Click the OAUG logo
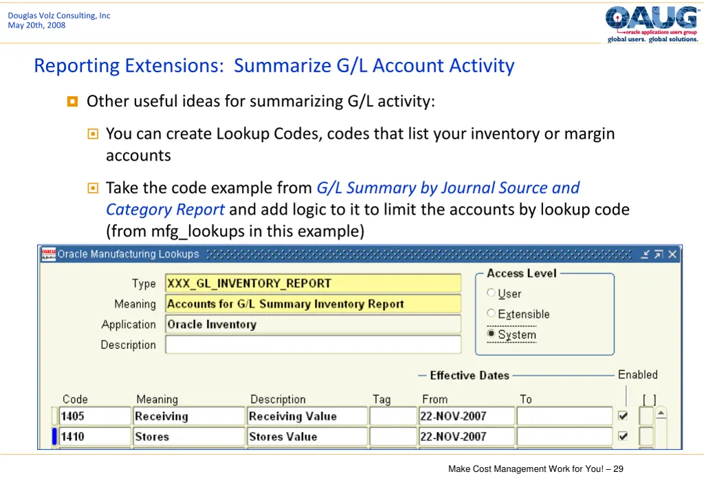Image resolution: width=704 pixels, height=487 pixels. point(652,25)
